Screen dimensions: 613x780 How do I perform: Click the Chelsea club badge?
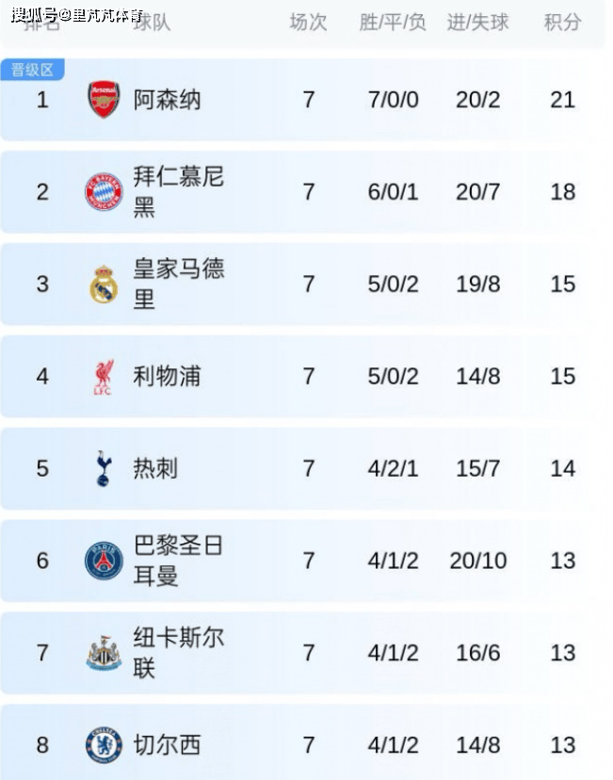[104, 745]
